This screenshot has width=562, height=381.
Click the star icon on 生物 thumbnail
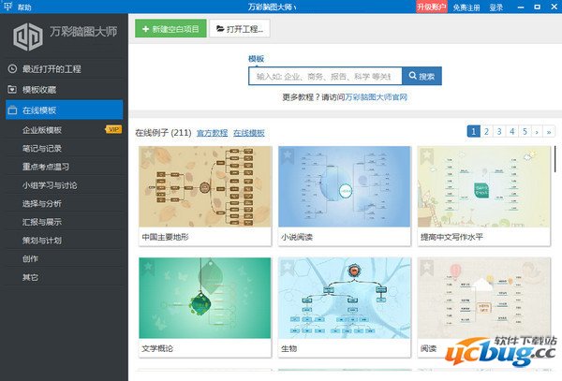point(288,267)
